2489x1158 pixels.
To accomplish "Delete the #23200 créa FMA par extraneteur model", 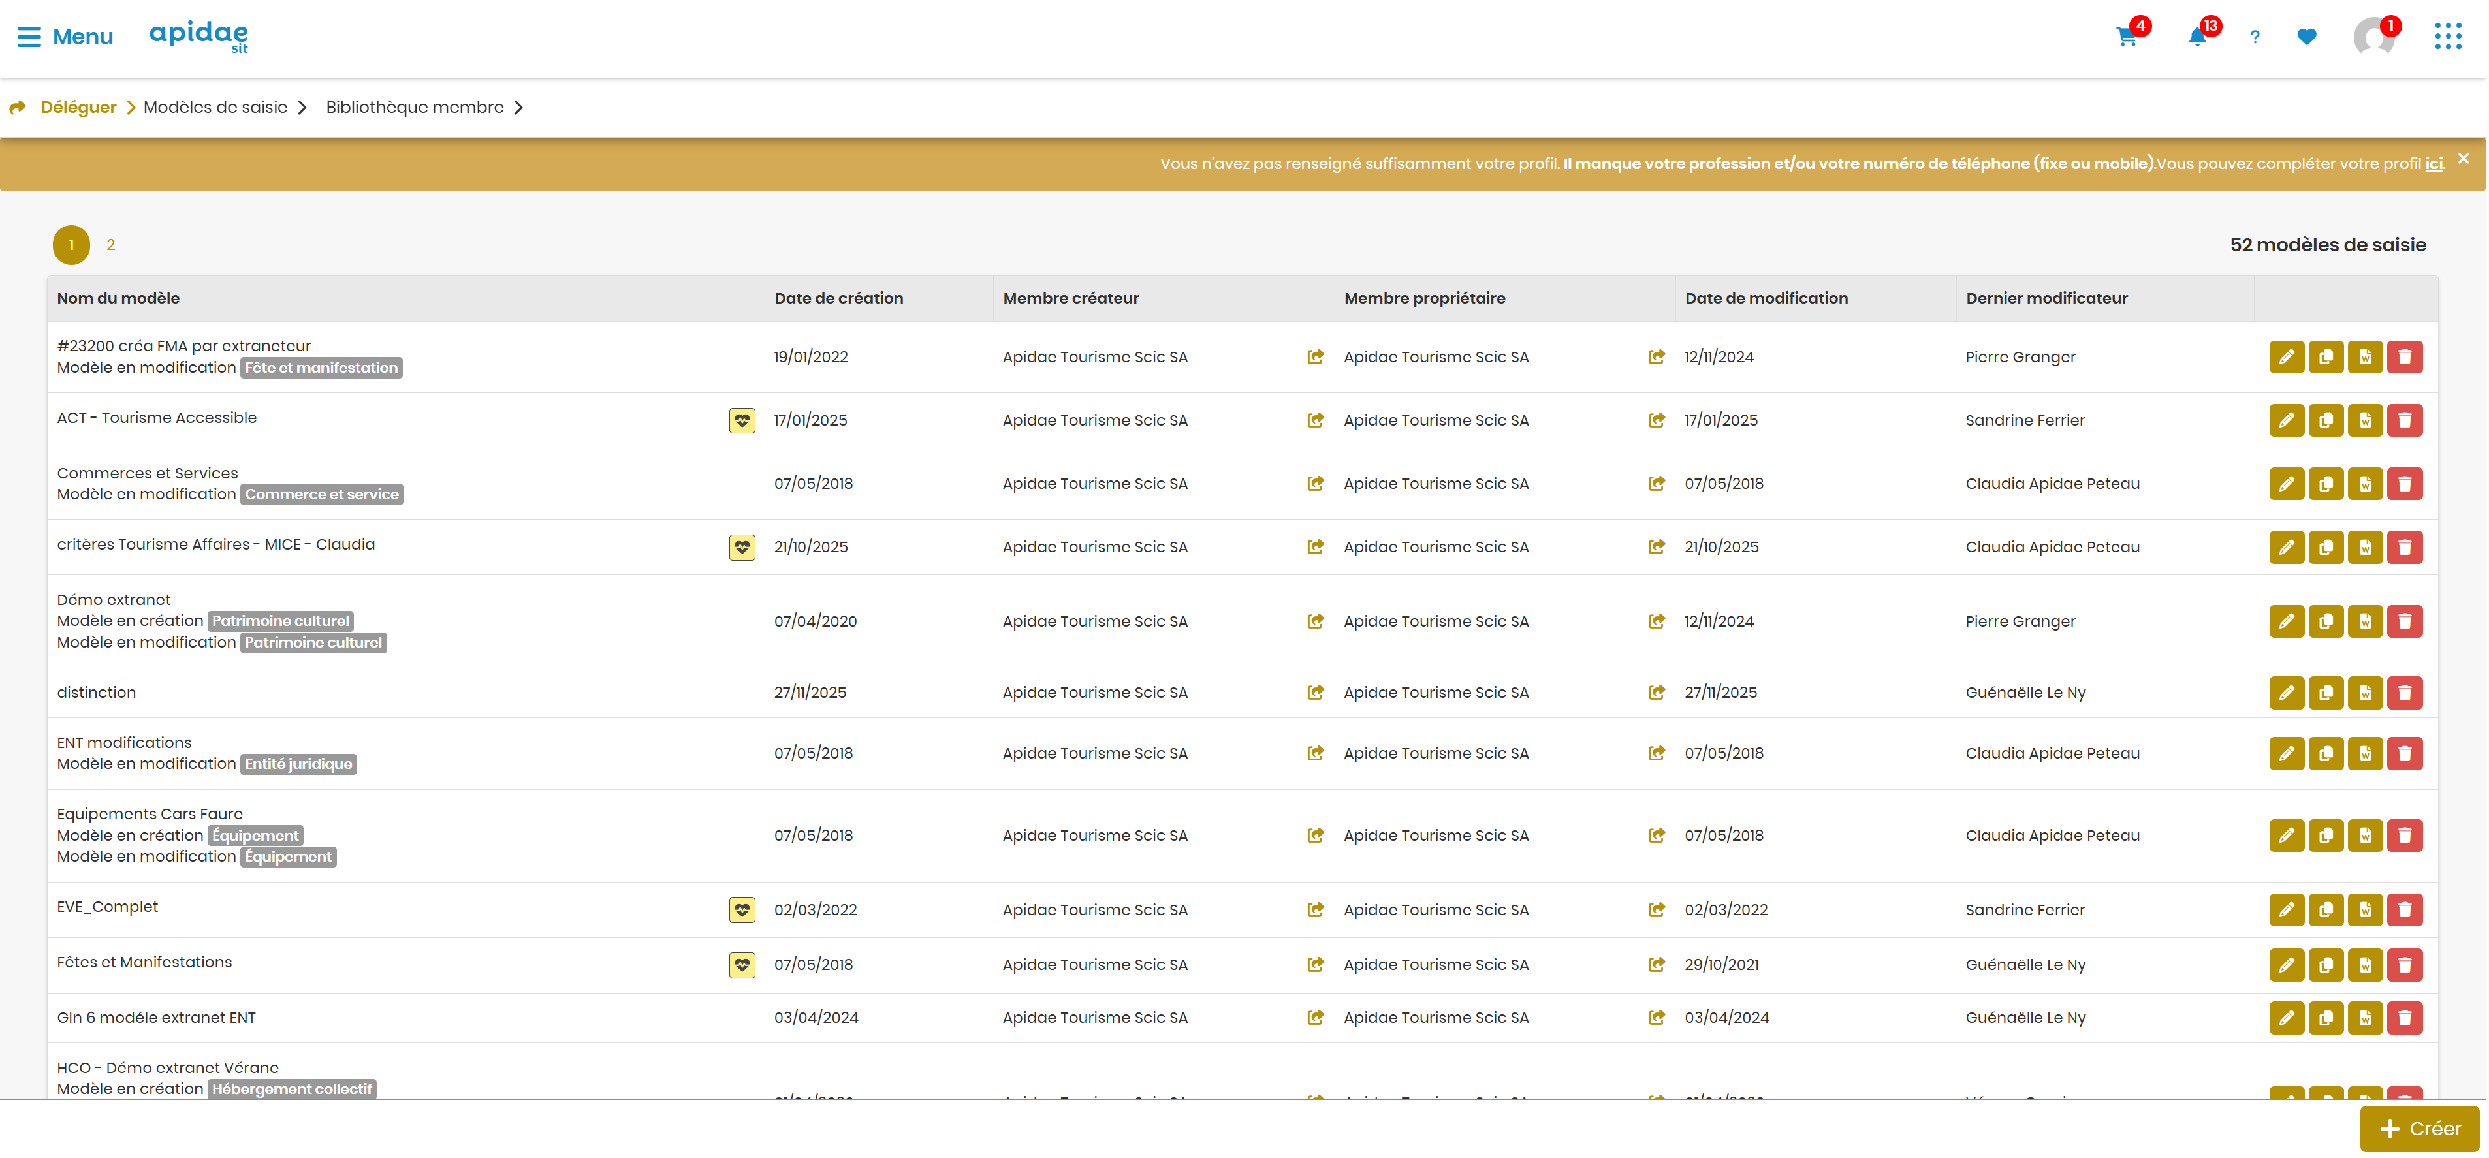I will tap(2405, 357).
